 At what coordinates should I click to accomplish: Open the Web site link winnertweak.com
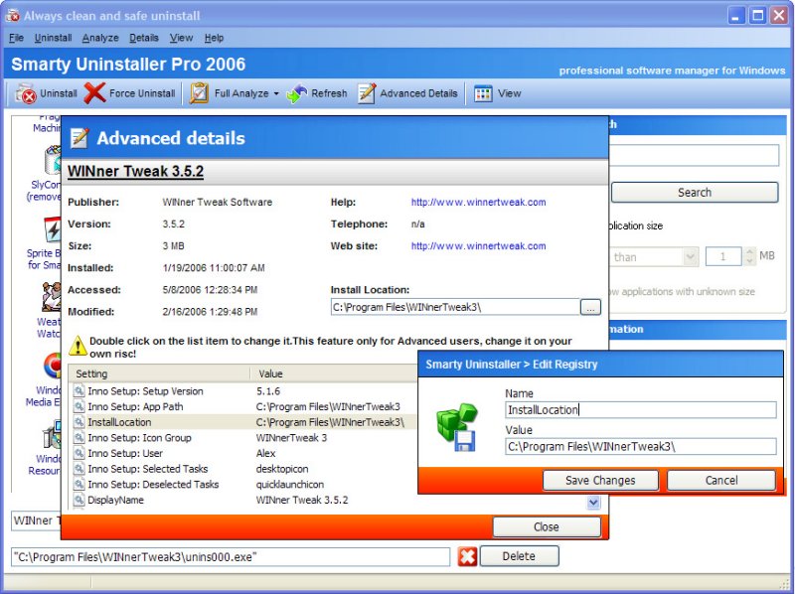(478, 246)
